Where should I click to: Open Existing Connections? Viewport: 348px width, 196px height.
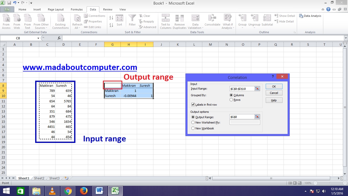coord(60,22)
